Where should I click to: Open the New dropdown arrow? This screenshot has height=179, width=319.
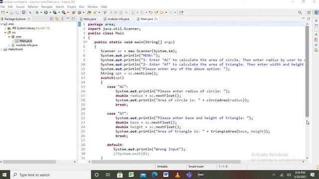[7, 12]
